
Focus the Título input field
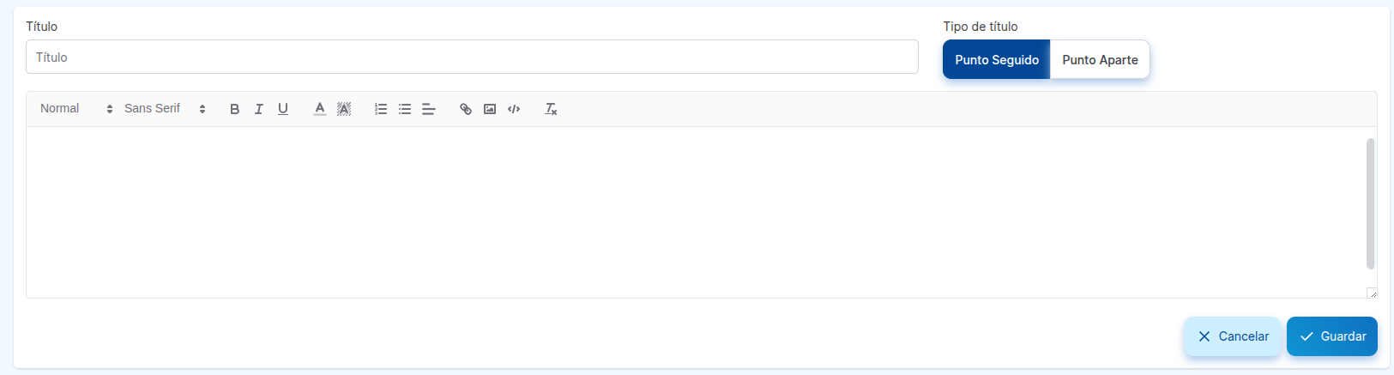pos(472,57)
